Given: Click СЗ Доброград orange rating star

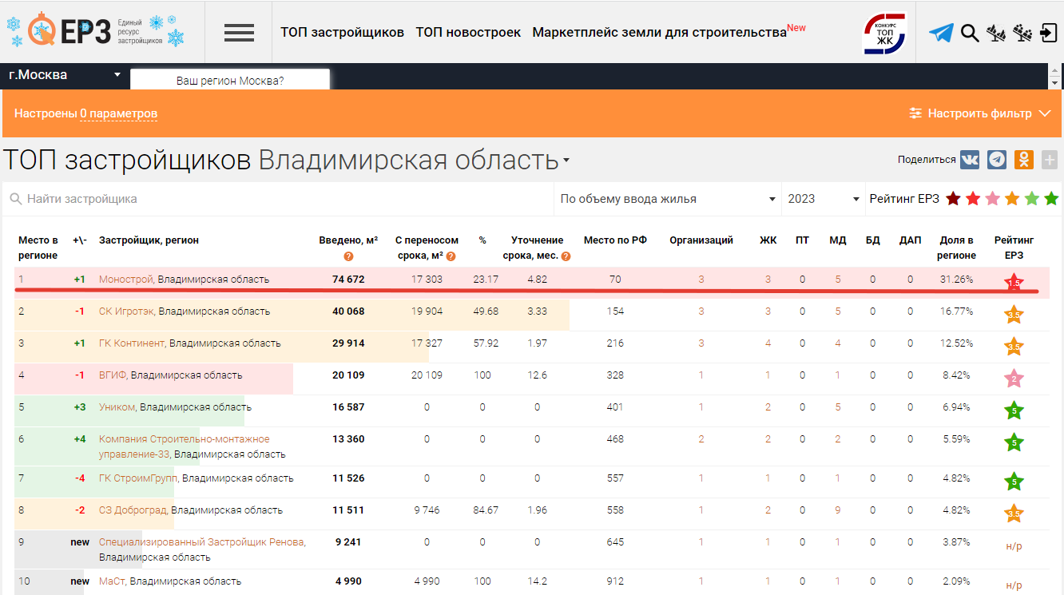Looking at the screenshot, I should click(1014, 513).
